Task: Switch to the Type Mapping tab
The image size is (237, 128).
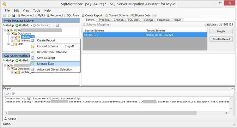Action: [104, 20]
